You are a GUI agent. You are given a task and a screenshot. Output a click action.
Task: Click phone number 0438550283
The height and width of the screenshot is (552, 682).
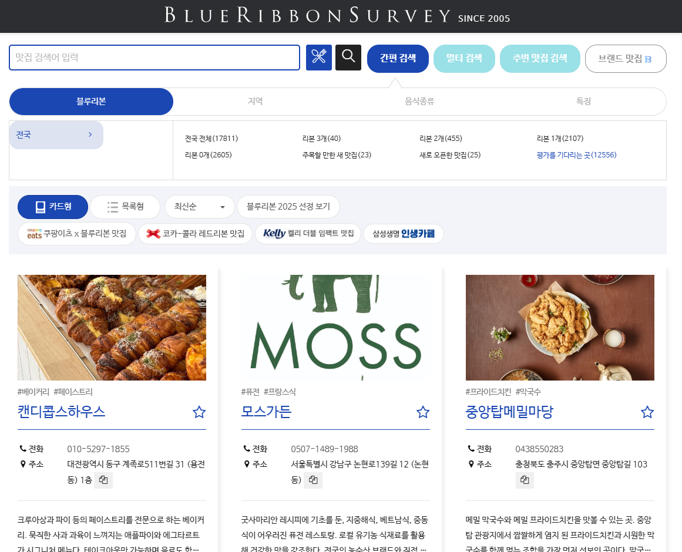click(x=539, y=449)
